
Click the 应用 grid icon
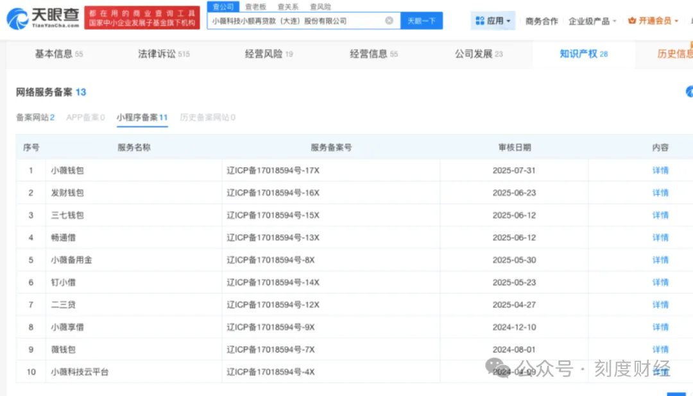479,21
